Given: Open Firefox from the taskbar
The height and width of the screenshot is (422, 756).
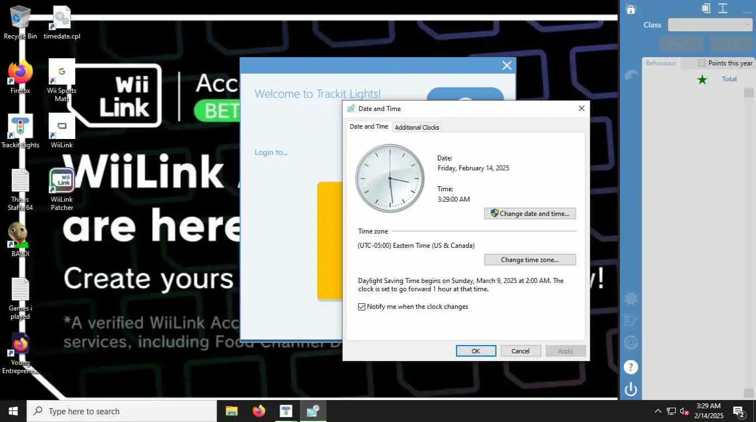Looking at the screenshot, I should pyautogui.click(x=259, y=411).
